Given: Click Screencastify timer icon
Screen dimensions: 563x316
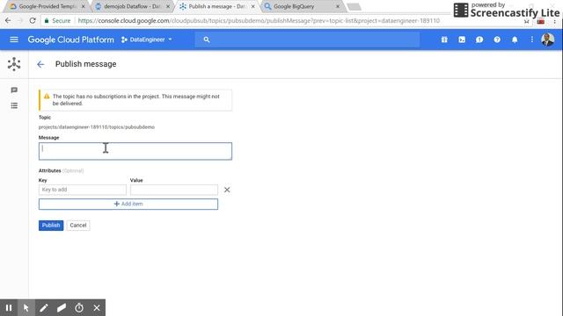Looking at the screenshot, I should [79, 308].
